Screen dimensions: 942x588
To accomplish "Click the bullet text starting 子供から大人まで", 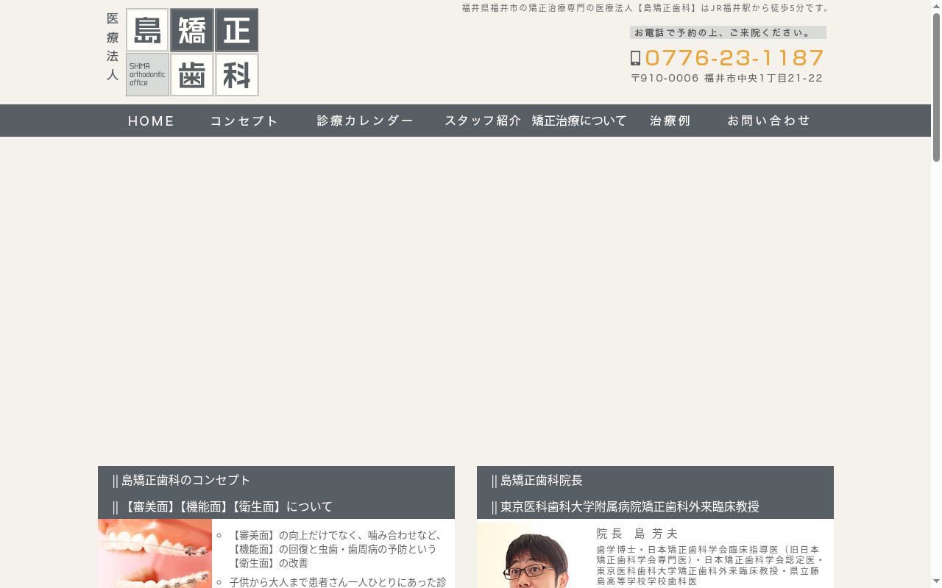I will pos(338,581).
